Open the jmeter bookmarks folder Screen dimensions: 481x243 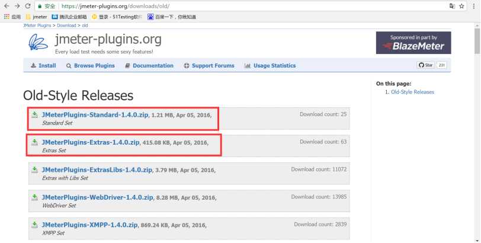(x=37, y=17)
